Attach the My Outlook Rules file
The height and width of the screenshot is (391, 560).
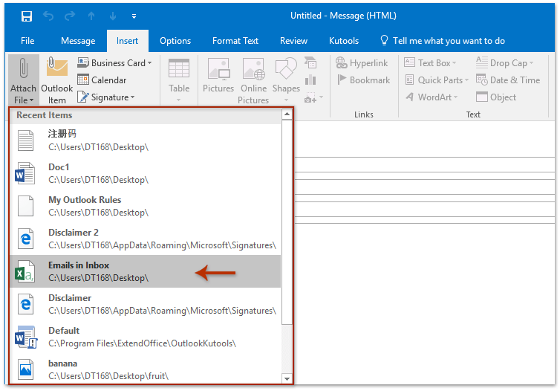(145, 206)
